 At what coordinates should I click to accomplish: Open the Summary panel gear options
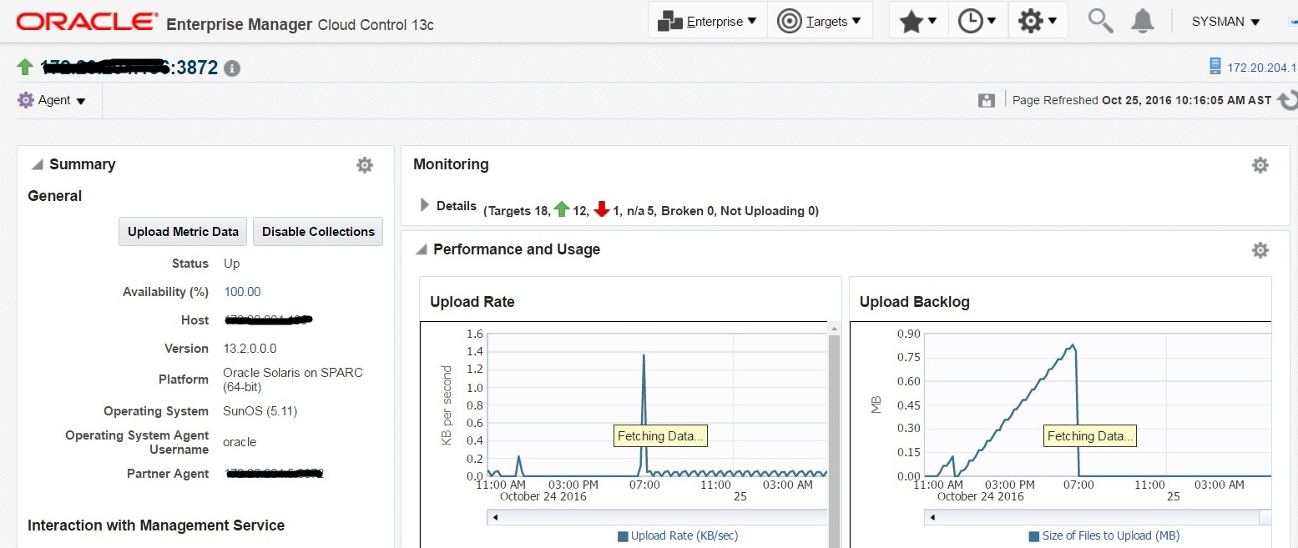365,165
